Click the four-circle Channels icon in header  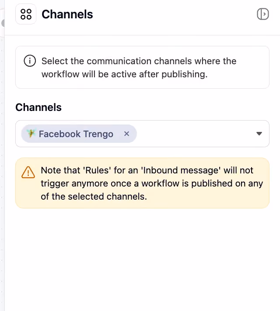(x=26, y=14)
